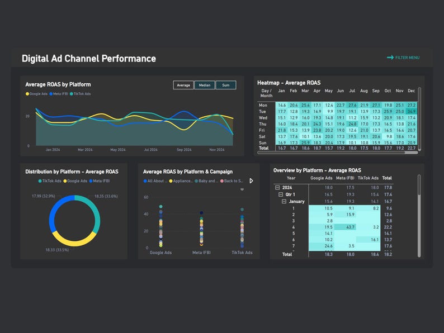Click Average ROAS by Platform & Campaign title
The width and height of the screenshot is (444, 333).
(x=188, y=172)
